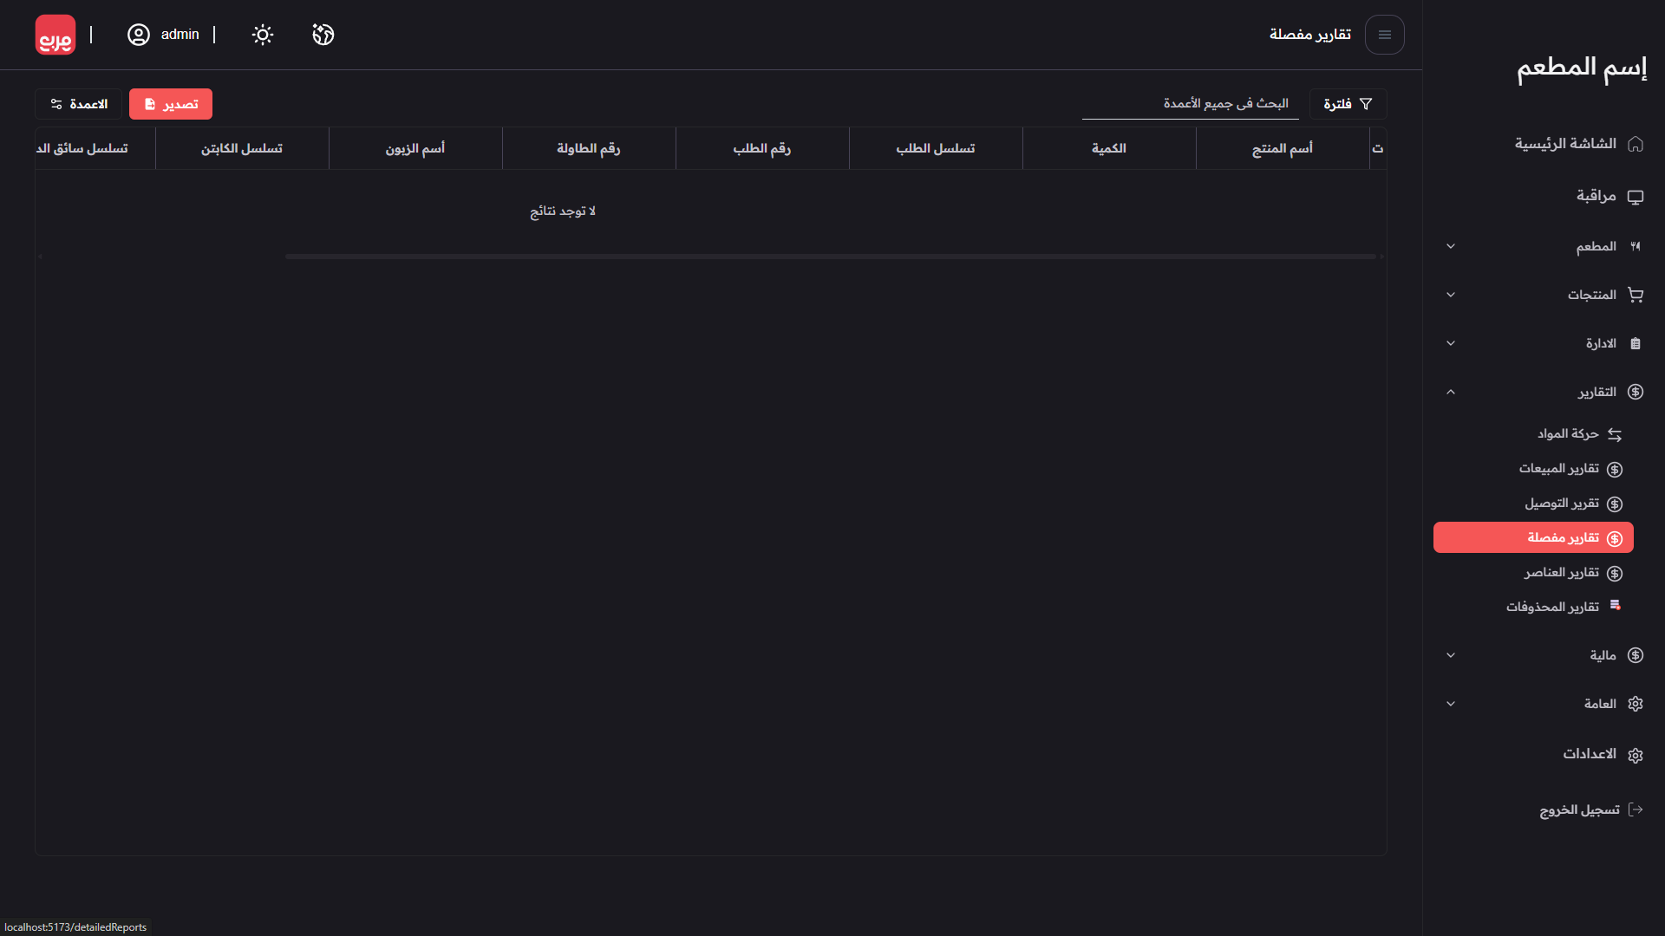This screenshot has width=1665, height=936.
Task: Open تقارير المبيعات sub-menu item
Action: coord(1559,469)
